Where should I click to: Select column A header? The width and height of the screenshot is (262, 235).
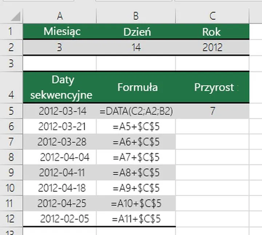(x=60, y=16)
